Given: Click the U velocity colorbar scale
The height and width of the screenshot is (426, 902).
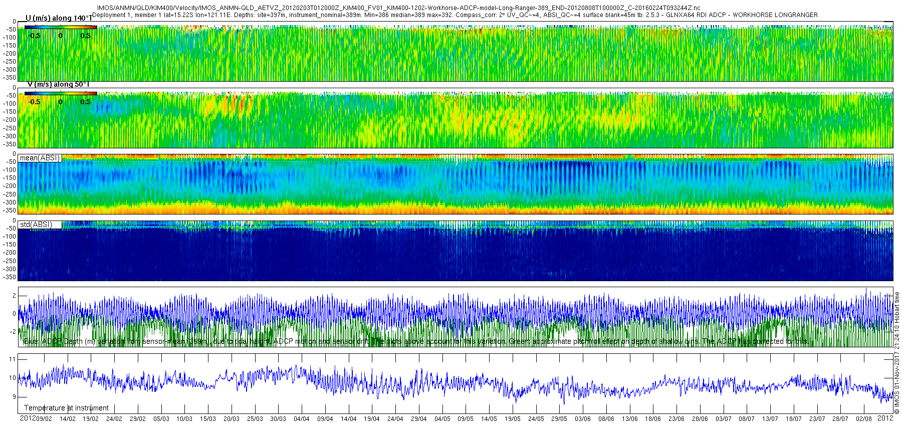Looking at the screenshot, I should tap(61, 27).
